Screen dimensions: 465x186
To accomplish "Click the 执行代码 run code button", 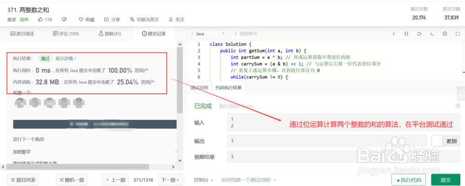I will [x=409, y=180].
